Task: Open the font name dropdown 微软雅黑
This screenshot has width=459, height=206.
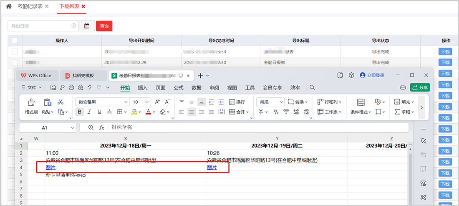Action: [102, 102]
